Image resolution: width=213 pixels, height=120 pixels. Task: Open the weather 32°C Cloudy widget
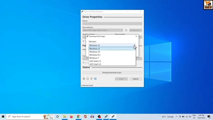tap(166, 117)
